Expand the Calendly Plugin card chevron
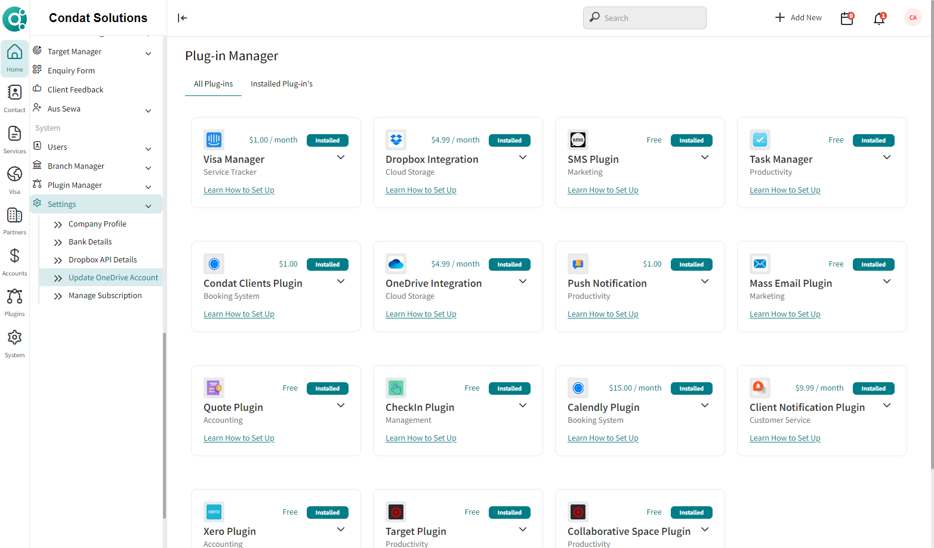Image resolution: width=934 pixels, height=548 pixels. tap(705, 405)
